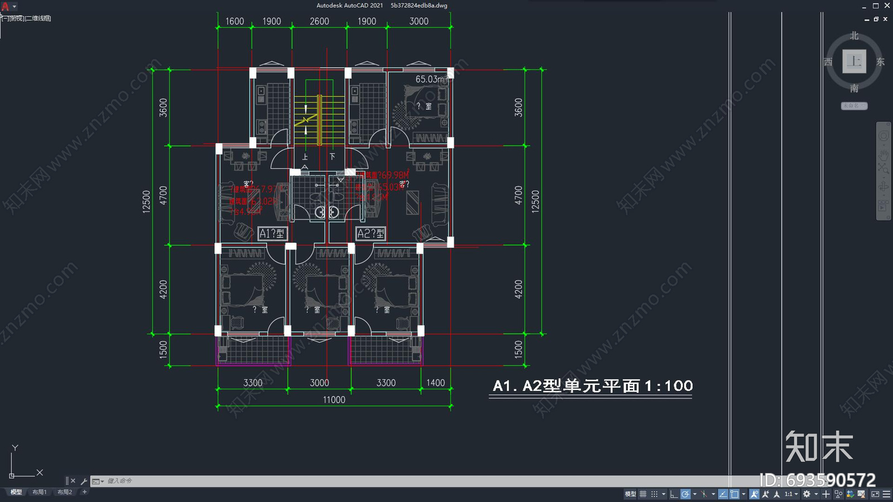Open status bar customization menu icon
This screenshot has height=502, width=893.
886,494
